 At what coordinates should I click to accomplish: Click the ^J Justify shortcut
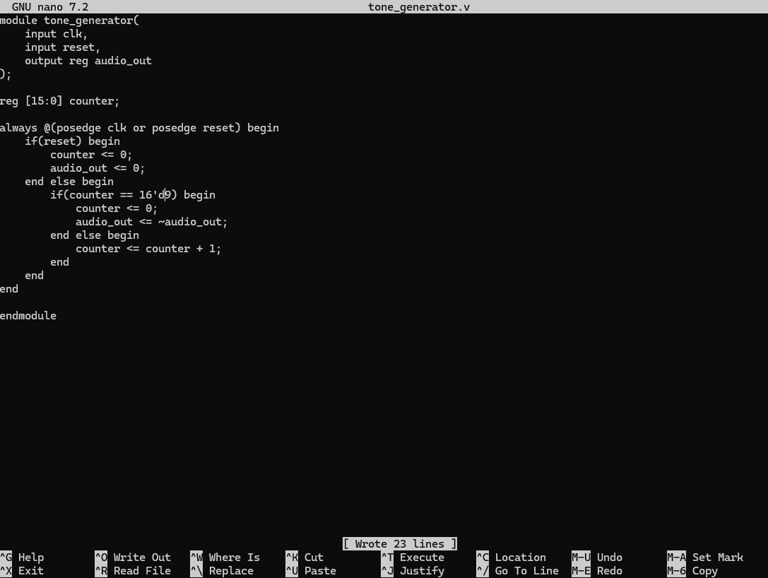(x=413, y=571)
